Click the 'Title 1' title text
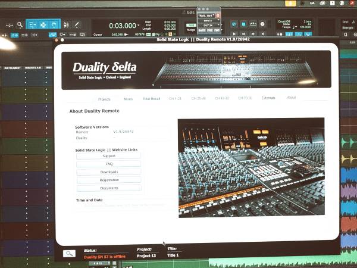The width and height of the screenshot is (357, 268). click(173, 255)
